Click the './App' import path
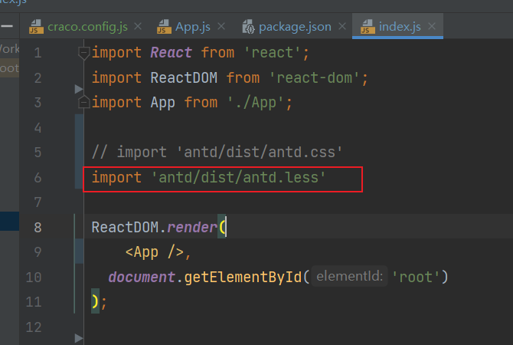This screenshot has height=345, width=513. coord(256,103)
